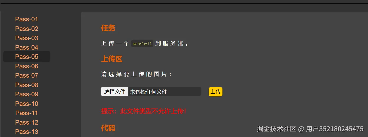Viewport: 368px width, 137px height.
Task: Open Pass-02 in the sidebar
Action: pyautogui.click(x=26, y=29)
